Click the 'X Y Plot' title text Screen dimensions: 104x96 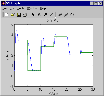pos(53,21)
